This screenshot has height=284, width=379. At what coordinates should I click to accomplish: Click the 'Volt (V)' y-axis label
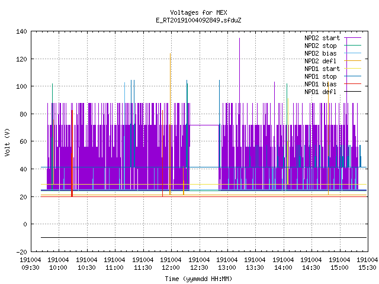(x=8, y=142)
